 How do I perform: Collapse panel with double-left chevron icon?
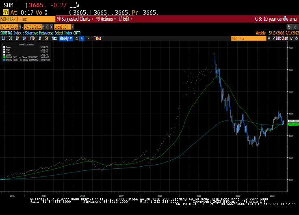tap(269, 39)
